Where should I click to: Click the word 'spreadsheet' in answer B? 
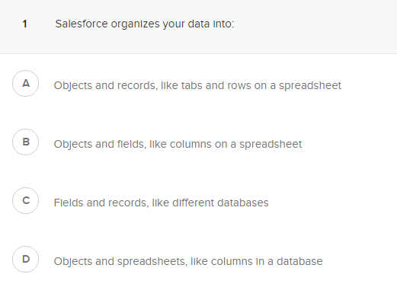[271, 145]
